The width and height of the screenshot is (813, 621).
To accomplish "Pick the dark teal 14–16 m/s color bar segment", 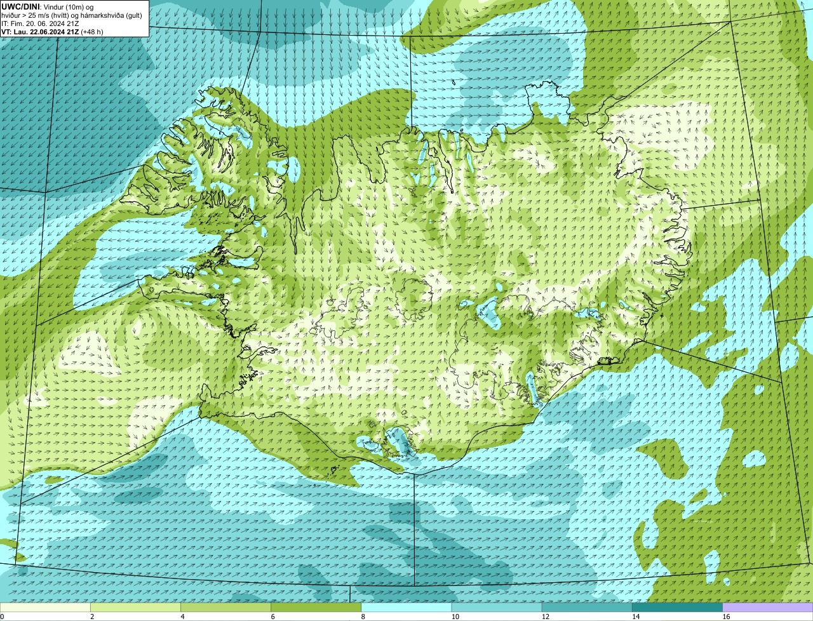I will [678, 607].
